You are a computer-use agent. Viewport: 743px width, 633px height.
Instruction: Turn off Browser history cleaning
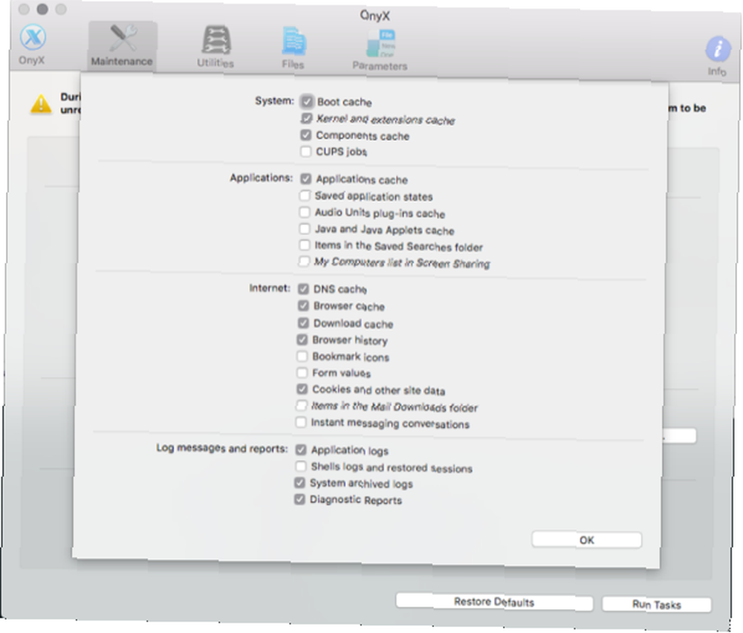point(302,340)
